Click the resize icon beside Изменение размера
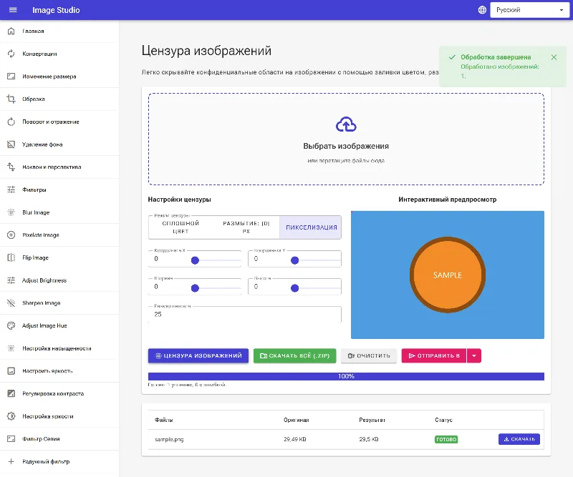The width and height of the screenshot is (573, 477). (11, 77)
